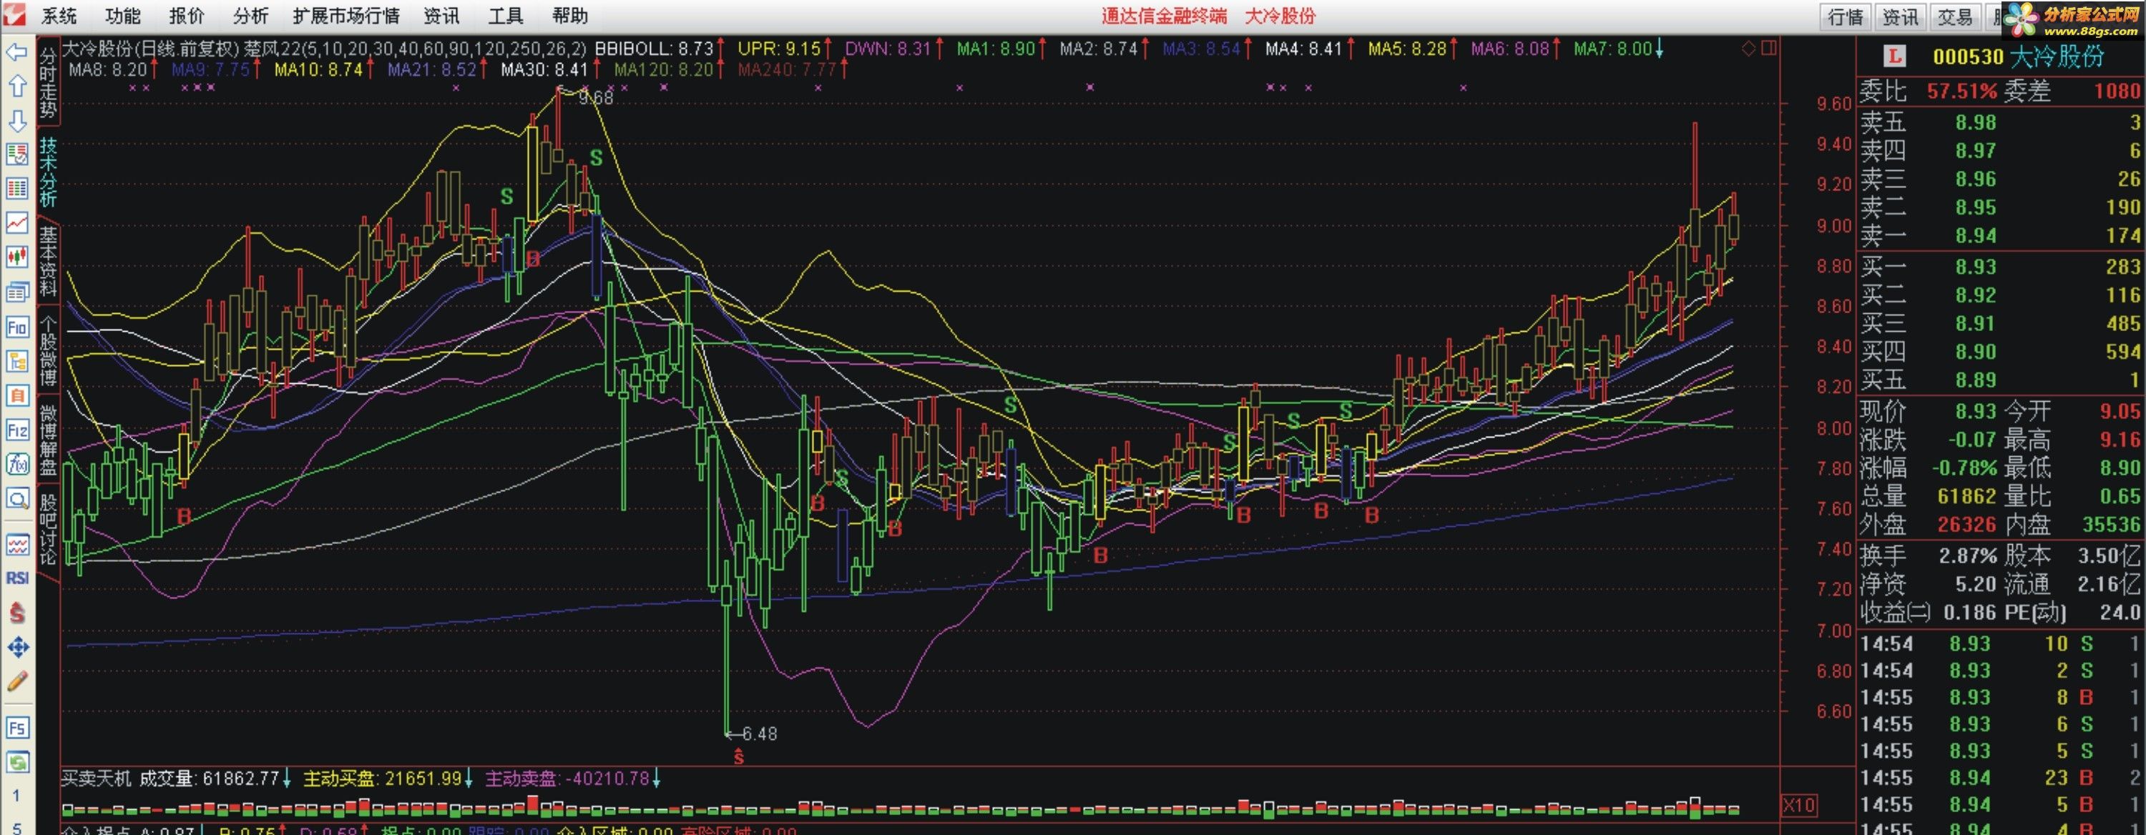Screen dimensions: 2146x835
Task: Click the orange document report icon
Action: [x=17, y=395]
